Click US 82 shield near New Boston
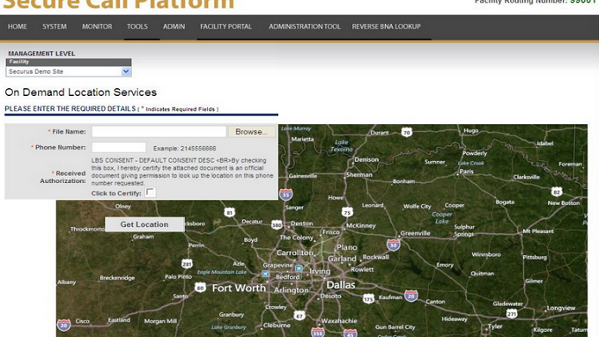This screenshot has height=337, width=599. 557,192
